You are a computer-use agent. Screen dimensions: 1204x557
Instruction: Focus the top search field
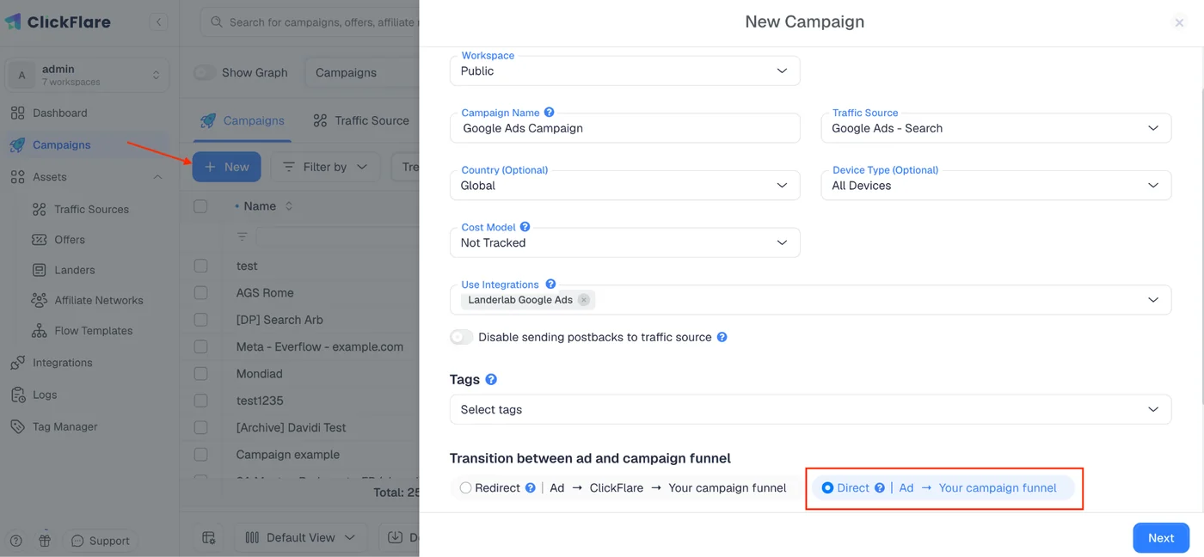point(311,22)
